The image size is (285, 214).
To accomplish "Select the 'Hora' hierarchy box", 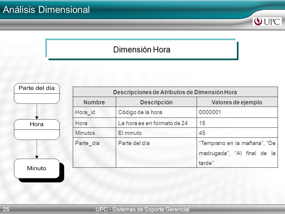I will tap(37, 130).
